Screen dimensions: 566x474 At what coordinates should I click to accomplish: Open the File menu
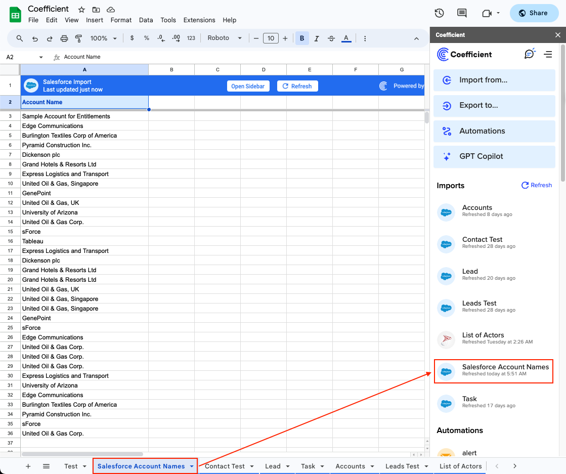pyautogui.click(x=33, y=20)
